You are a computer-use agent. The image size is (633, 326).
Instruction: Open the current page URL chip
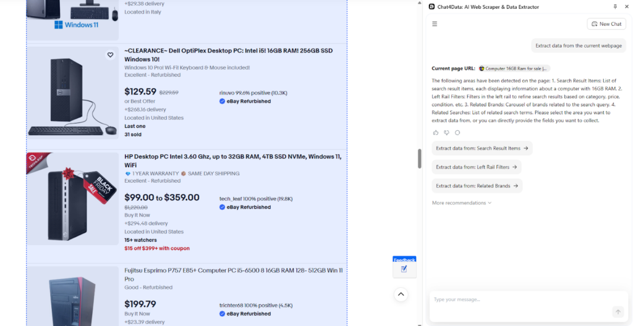[514, 69]
